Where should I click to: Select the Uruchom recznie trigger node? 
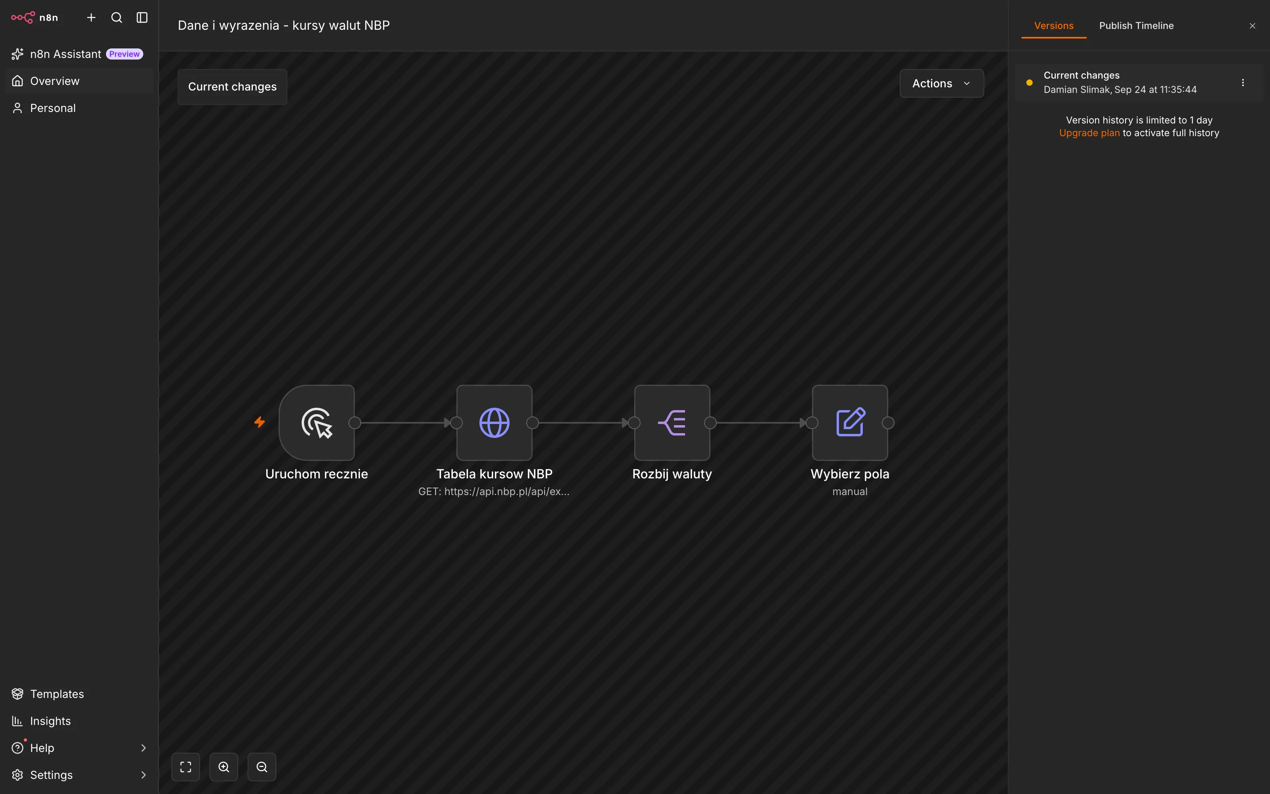316,423
